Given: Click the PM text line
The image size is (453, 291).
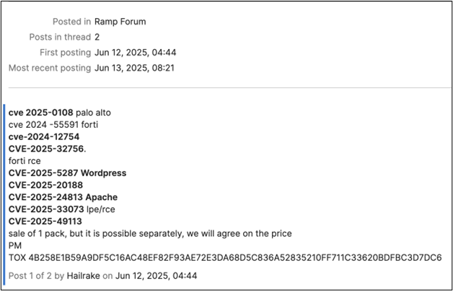Looking at the screenshot, I should [x=15, y=246].
